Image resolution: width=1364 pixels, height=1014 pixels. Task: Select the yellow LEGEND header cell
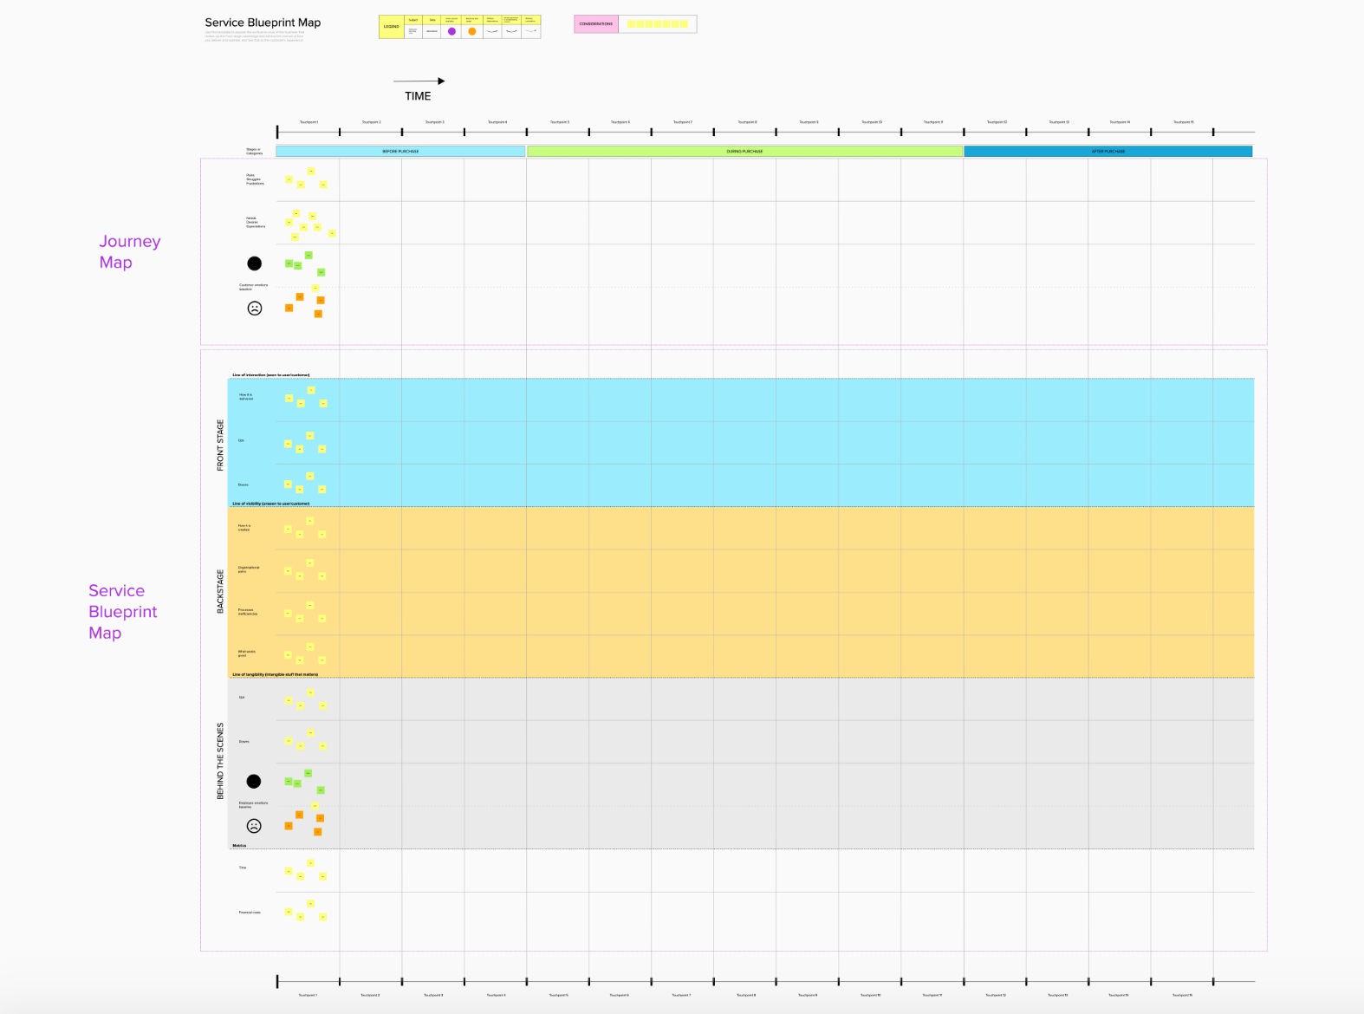click(392, 26)
